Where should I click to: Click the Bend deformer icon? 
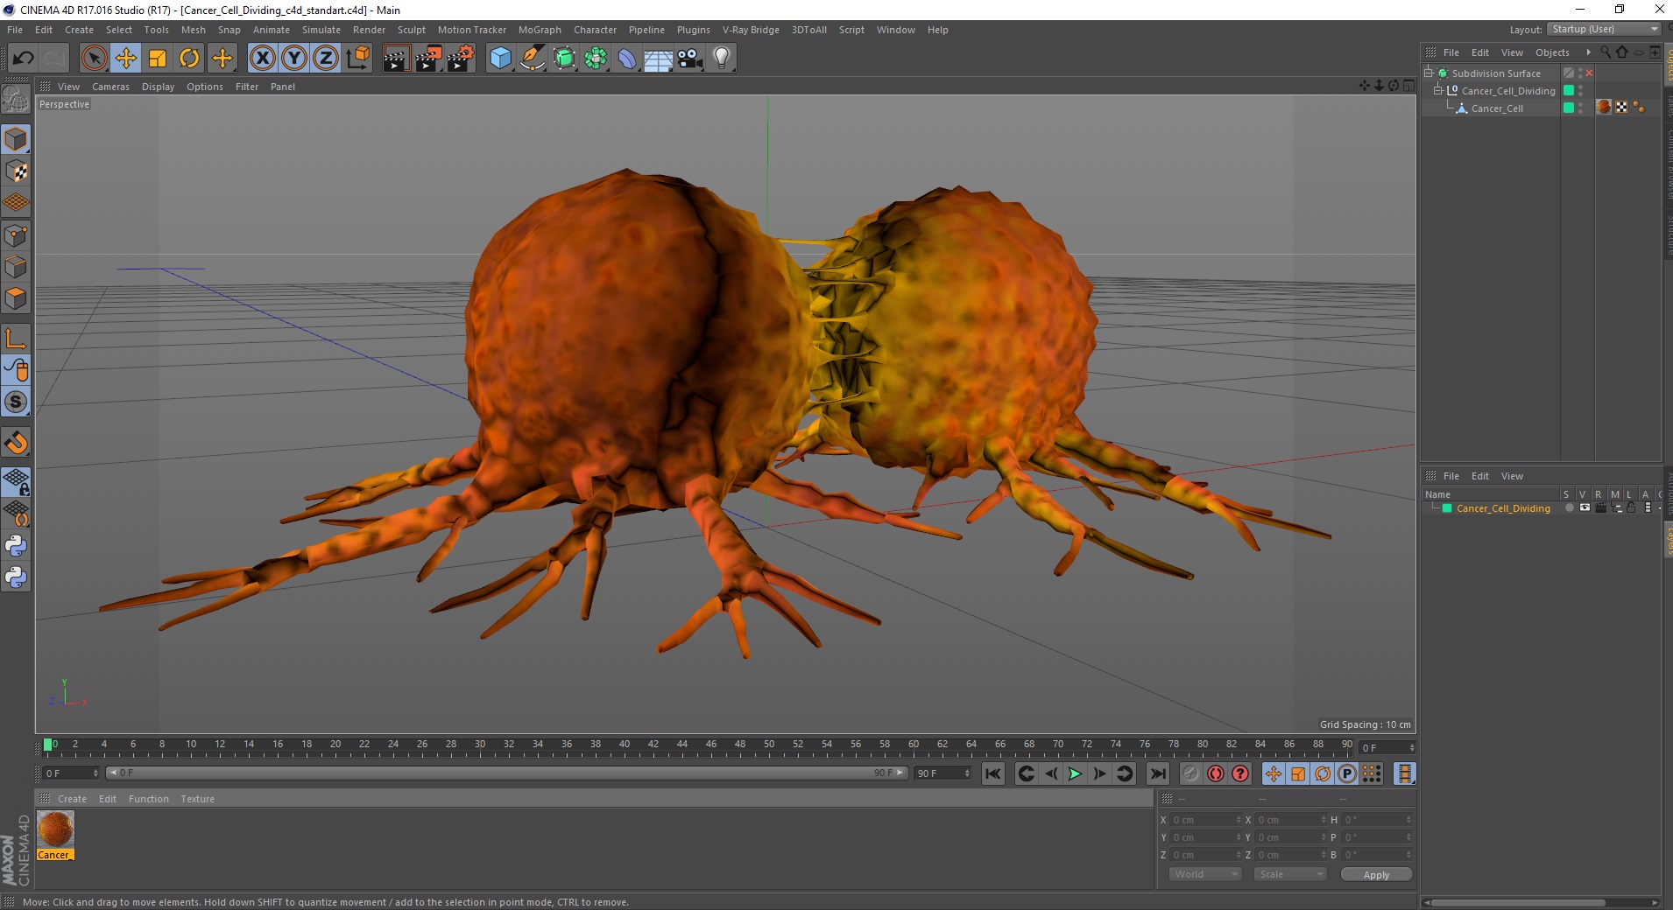coord(627,59)
